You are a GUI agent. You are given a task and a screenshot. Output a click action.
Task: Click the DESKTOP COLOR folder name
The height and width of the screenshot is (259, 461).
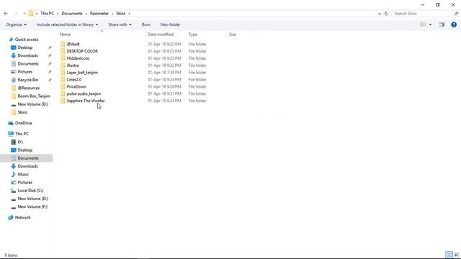(82, 51)
